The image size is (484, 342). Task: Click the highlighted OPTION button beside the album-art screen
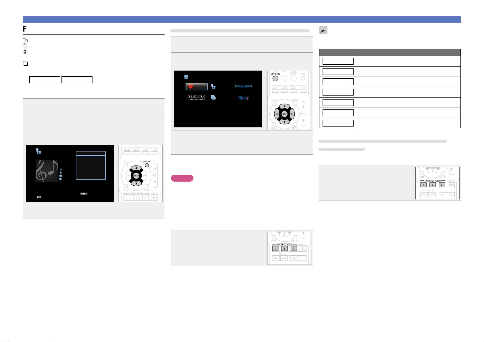(x=147, y=165)
